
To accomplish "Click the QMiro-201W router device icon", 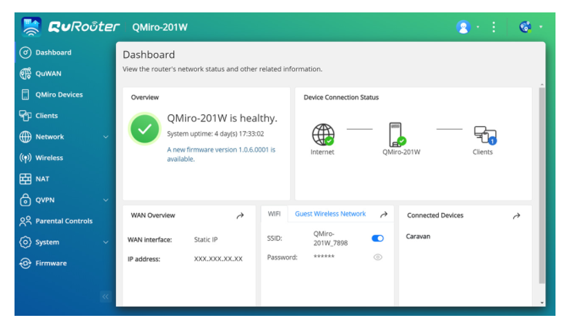I will tap(397, 134).
